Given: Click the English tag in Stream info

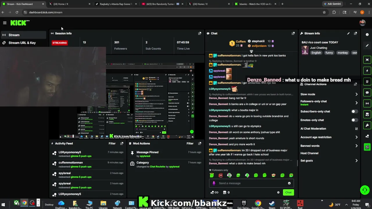Looking at the screenshot, I should pos(316,53).
